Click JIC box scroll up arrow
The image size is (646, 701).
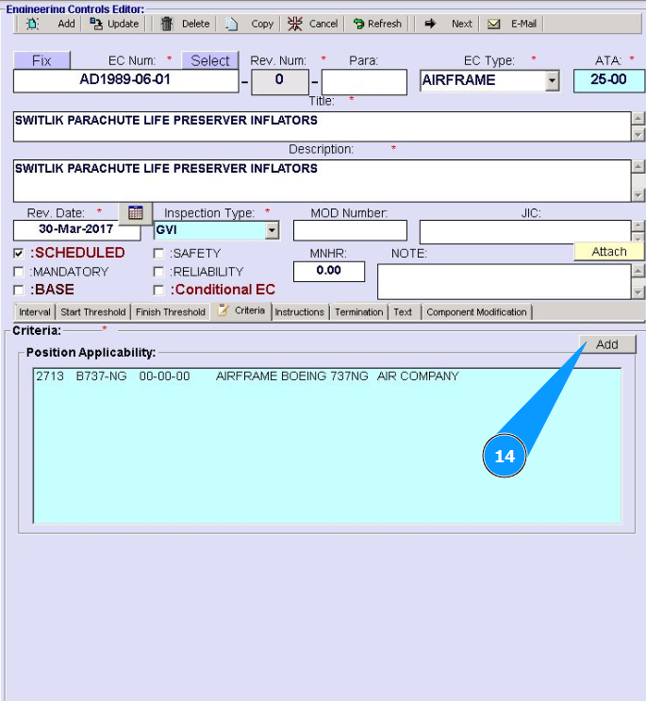638,225
